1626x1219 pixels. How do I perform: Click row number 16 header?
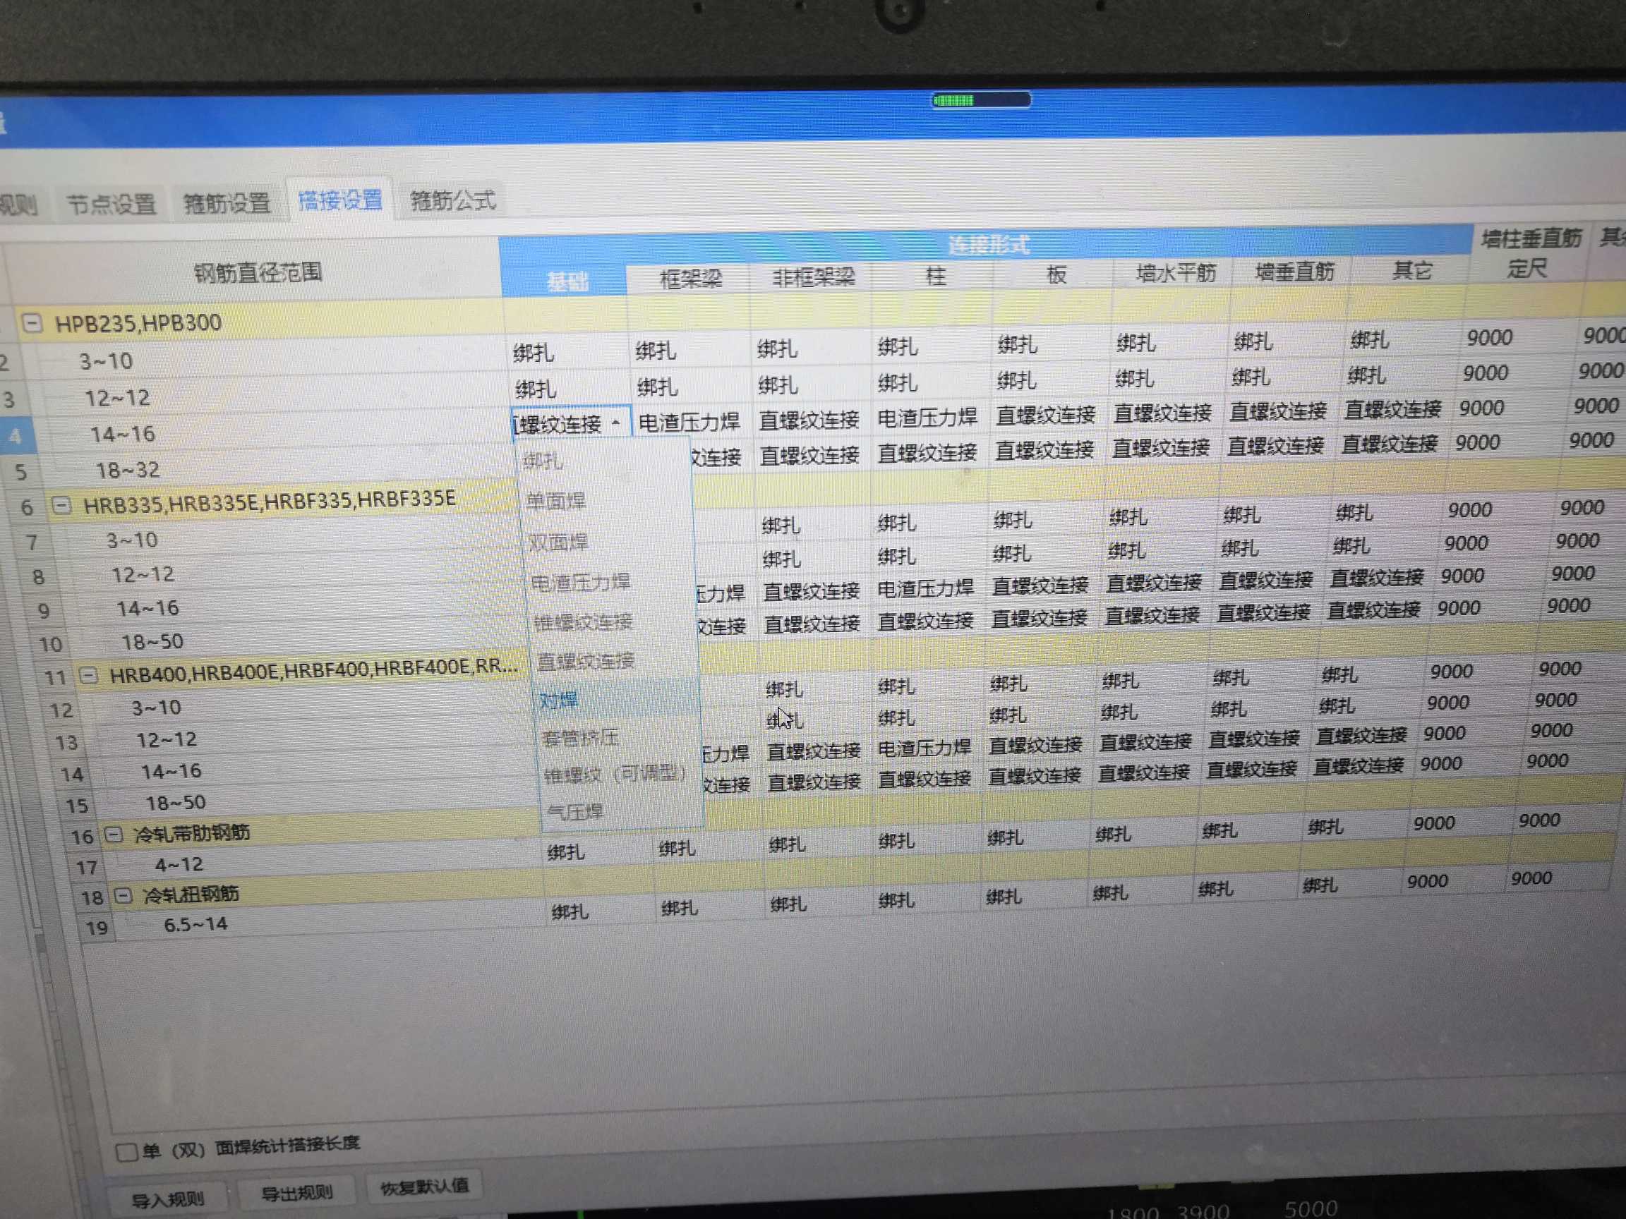pos(83,836)
